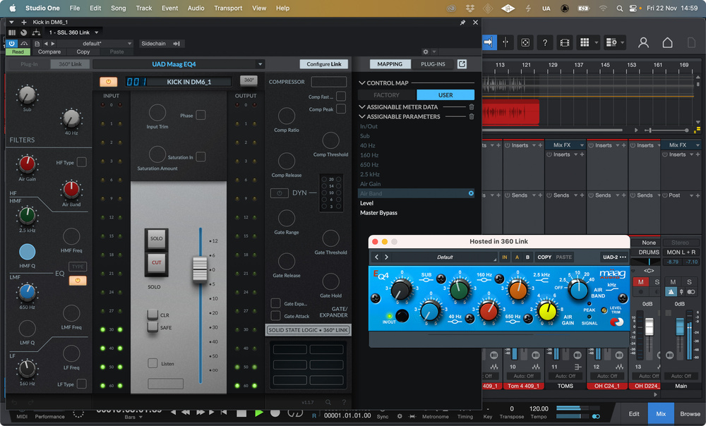Click the help question mark tool
The width and height of the screenshot is (706, 426).
coord(544,42)
